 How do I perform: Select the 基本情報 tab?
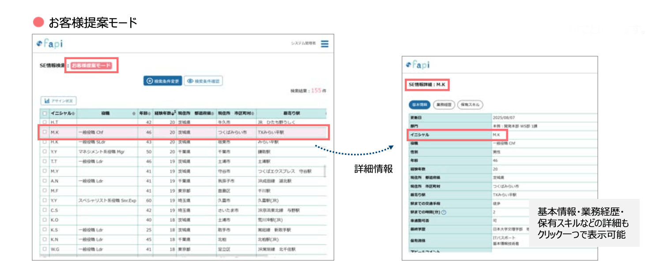tap(419, 105)
